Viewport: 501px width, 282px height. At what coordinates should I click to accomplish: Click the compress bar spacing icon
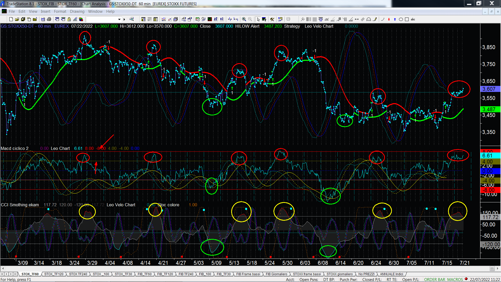230,19
